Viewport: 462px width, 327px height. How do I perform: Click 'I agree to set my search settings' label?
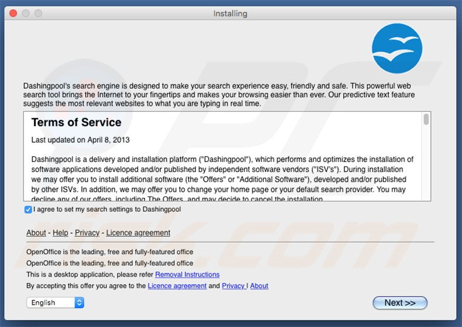[x=107, y=209]
